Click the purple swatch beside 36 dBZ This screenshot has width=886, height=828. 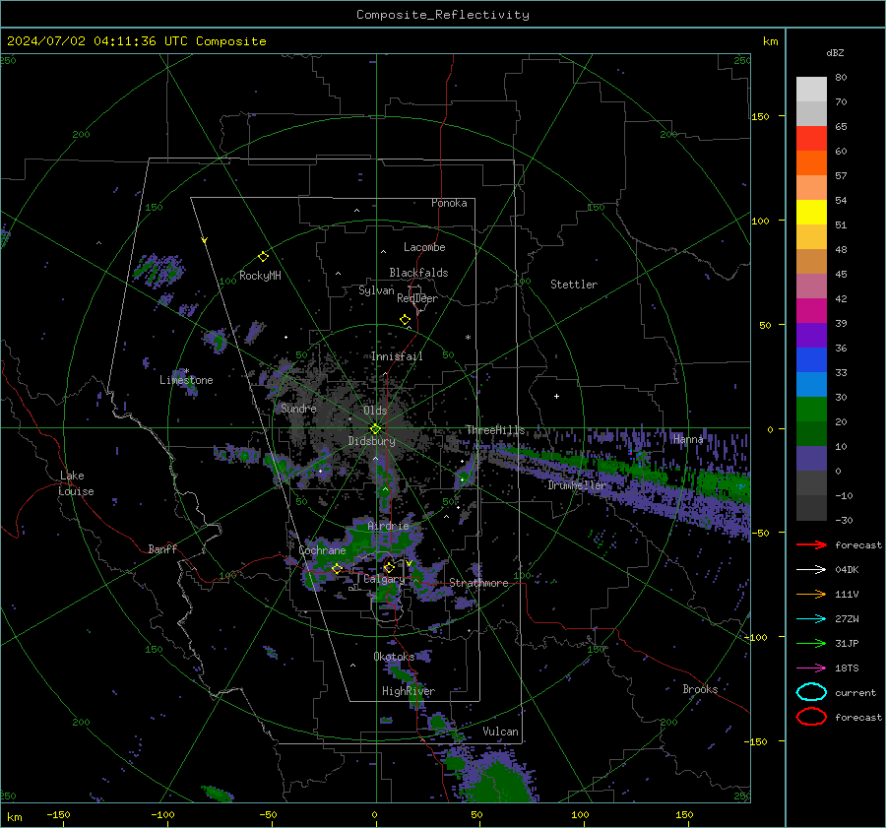811,335
